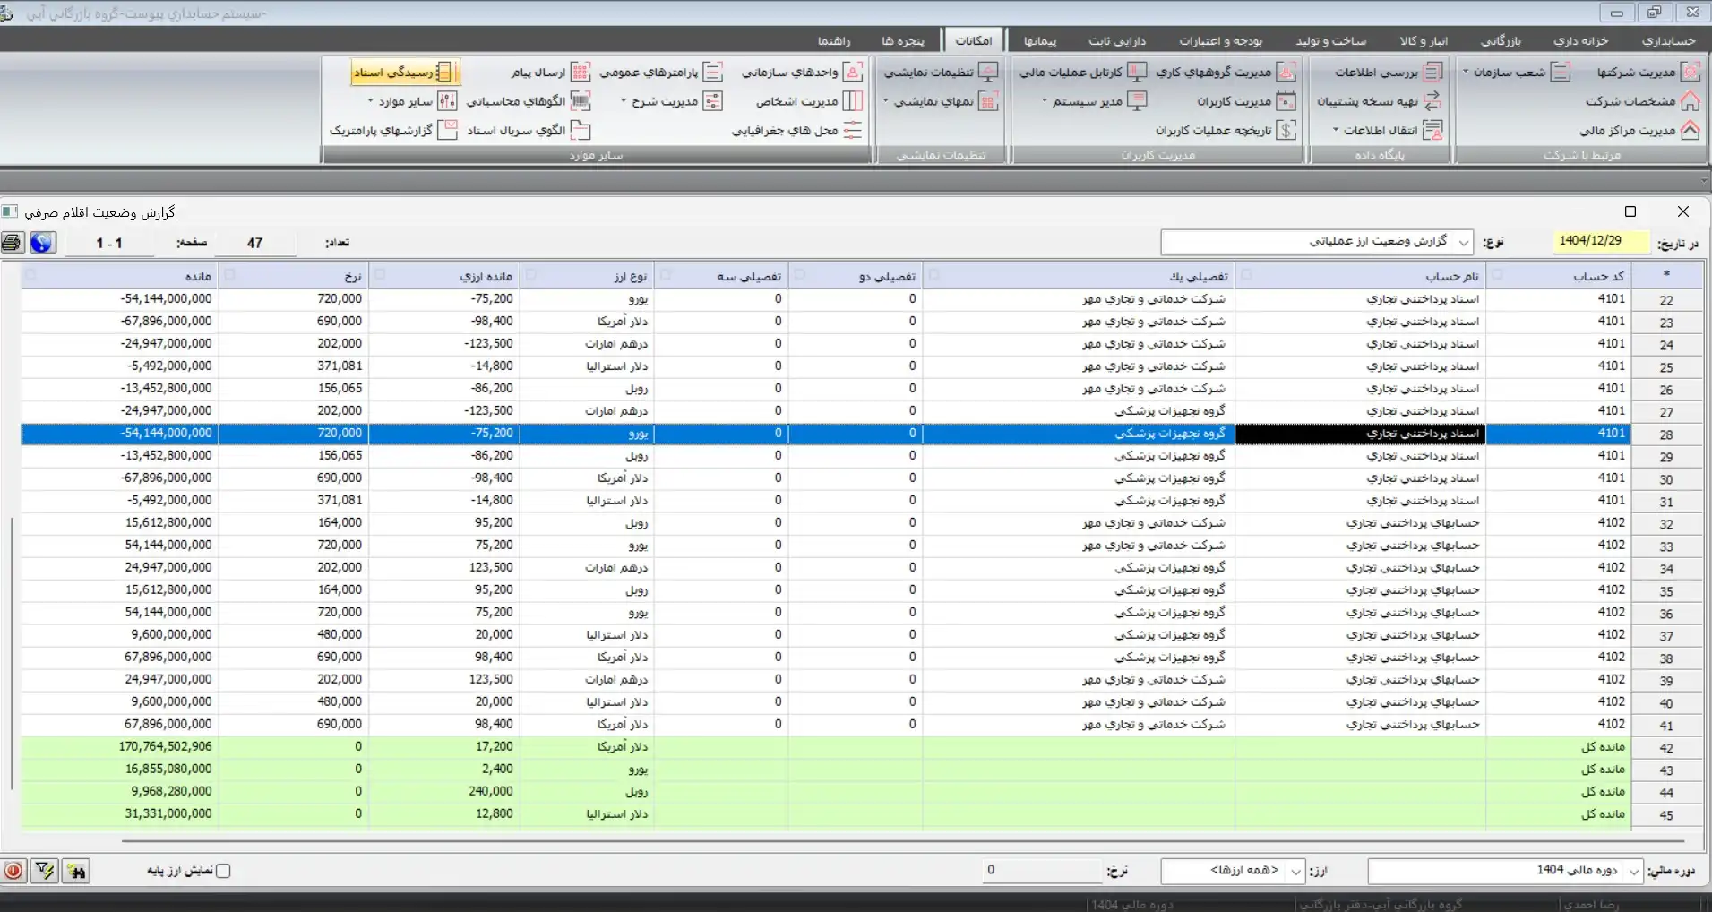Click the red power exit icon

pos(13,871)
